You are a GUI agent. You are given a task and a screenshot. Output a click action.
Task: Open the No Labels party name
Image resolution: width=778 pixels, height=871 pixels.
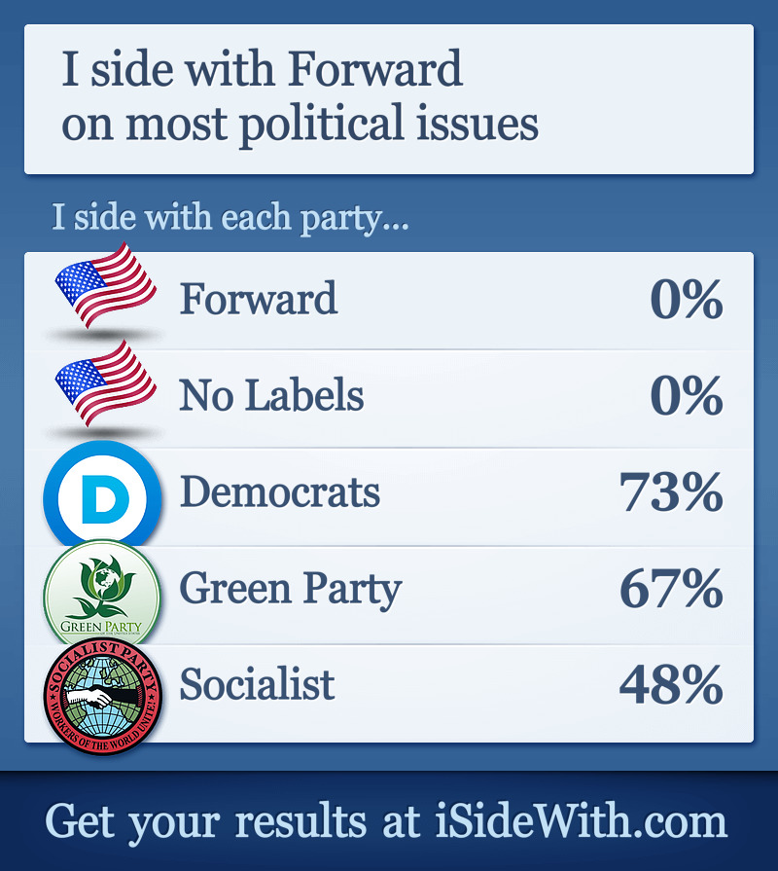point(272,395)
